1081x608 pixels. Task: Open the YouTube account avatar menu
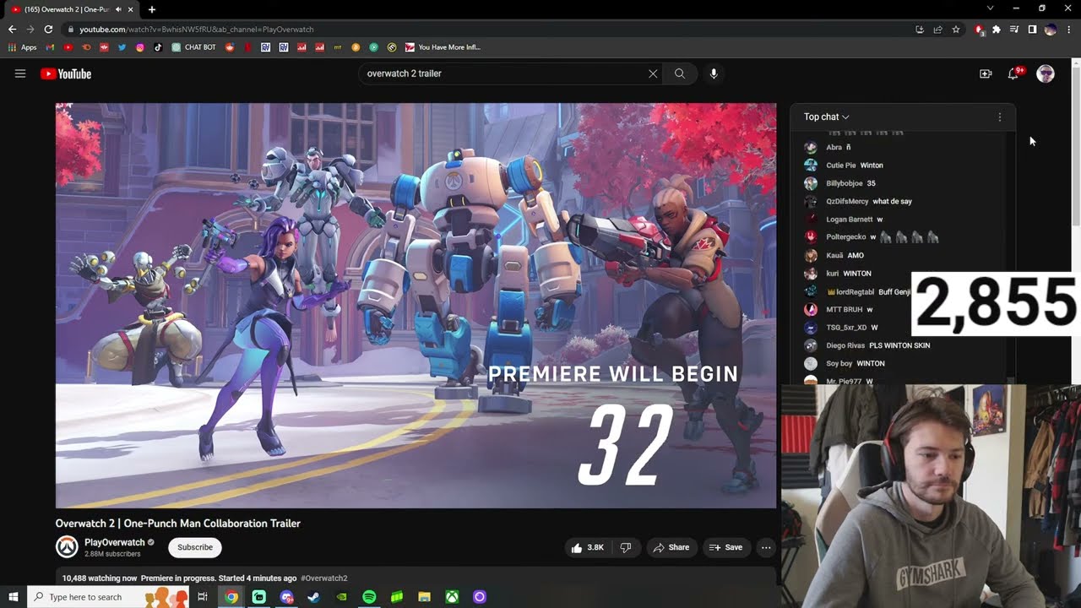click(1046, 73)
